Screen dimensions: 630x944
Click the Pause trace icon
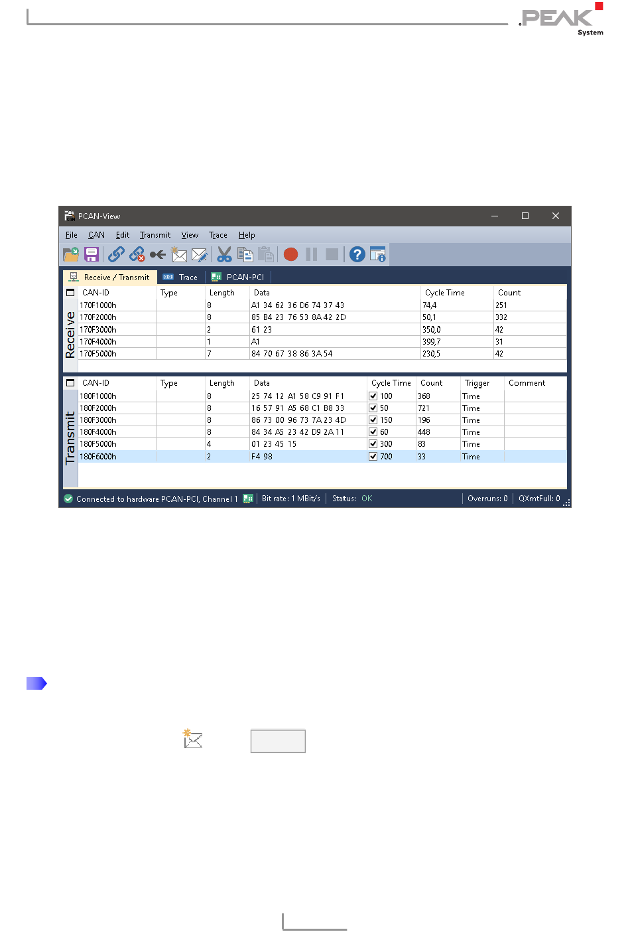pos(312,254)
